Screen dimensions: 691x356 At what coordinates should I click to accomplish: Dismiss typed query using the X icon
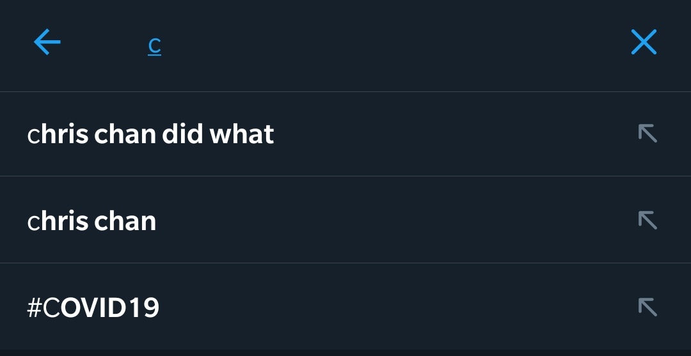644,42
